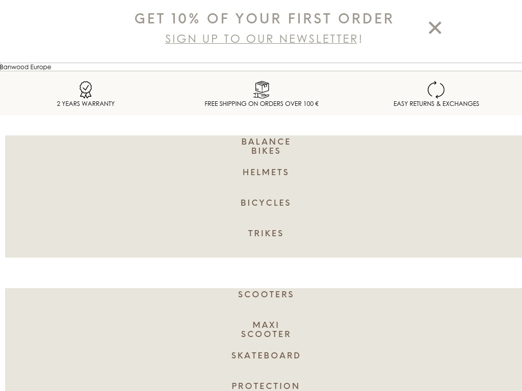Image resolution: width=522 pixels, height=391 pixels.
Task: Click the warranty ribbon badge icon
Action: 86,90
